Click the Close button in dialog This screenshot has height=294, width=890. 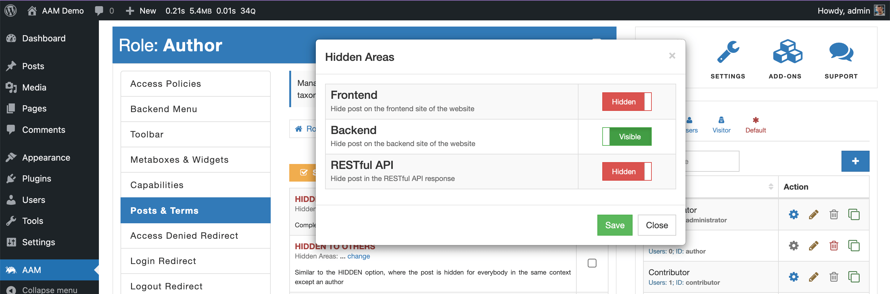(656, 225)
